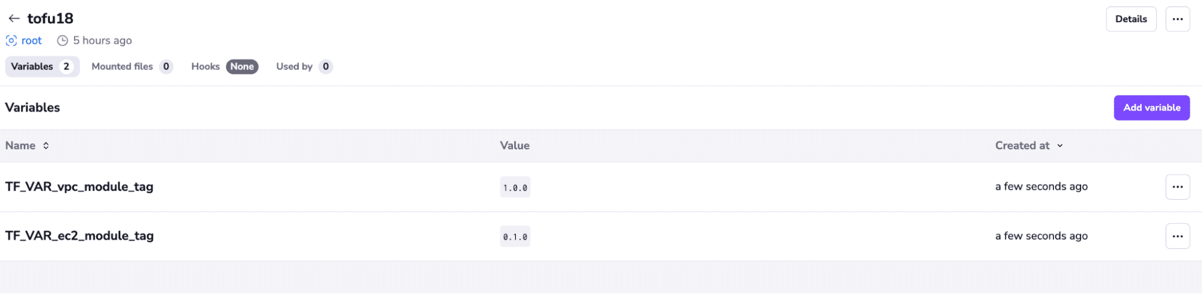1202x294 pixels.
Task: Toggle the Created at sort chevron
Action: point(1060,146)
